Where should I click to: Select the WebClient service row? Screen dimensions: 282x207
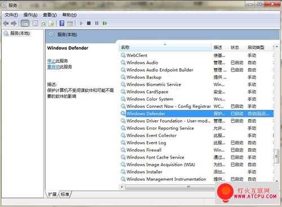point(196,55)
